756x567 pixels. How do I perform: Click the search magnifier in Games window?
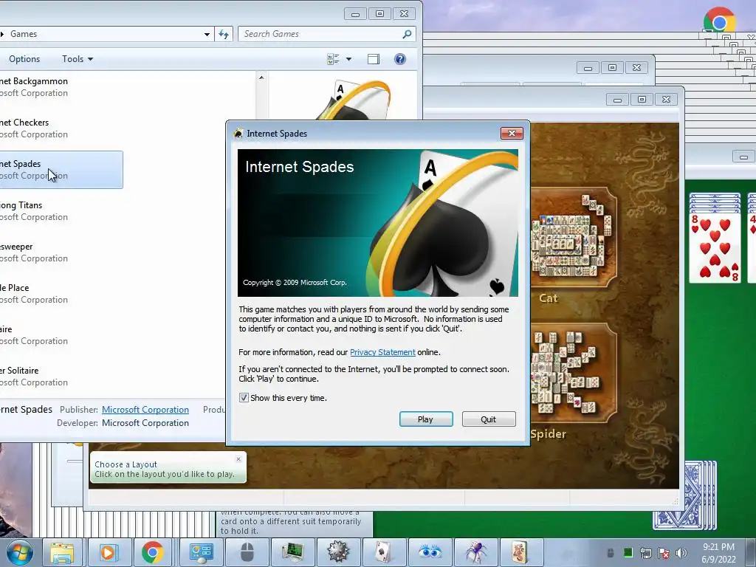click(407, 34)
